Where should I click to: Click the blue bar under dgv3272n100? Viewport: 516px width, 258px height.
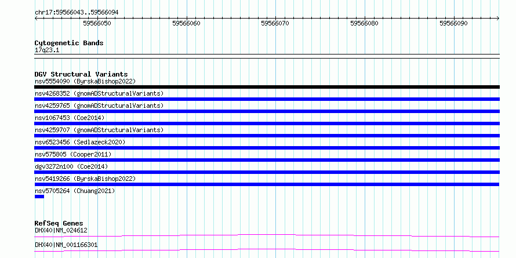click(x=267, y=172)
